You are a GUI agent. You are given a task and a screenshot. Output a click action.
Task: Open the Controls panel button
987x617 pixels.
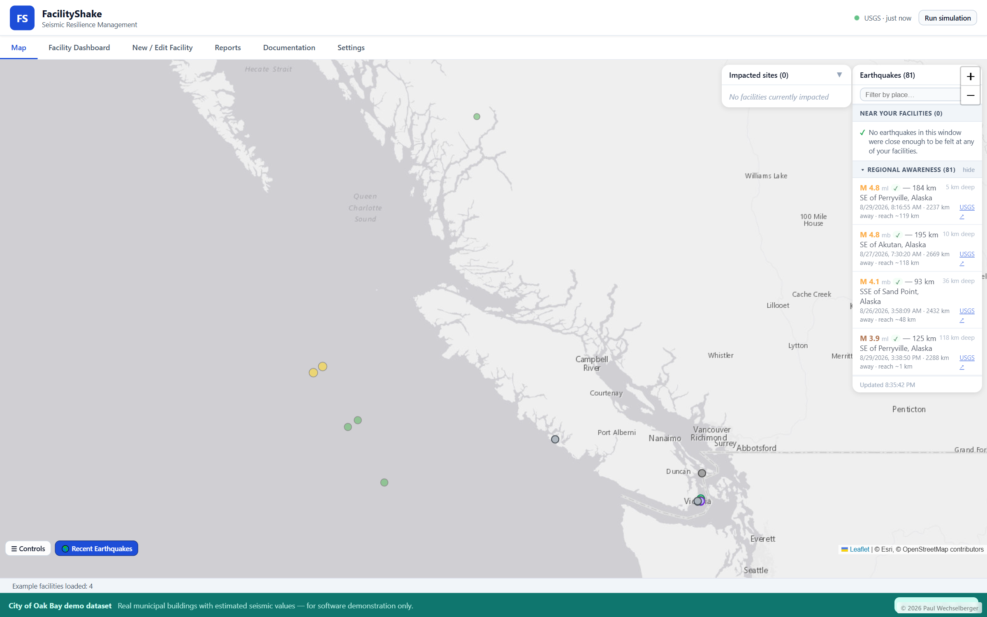(x=28, y=549)
